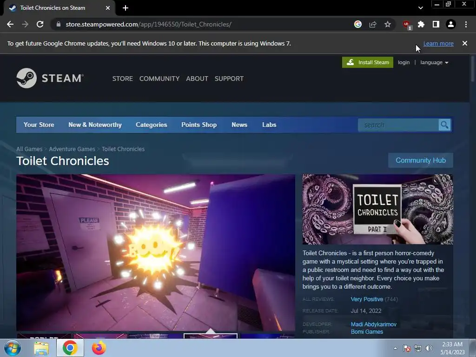Share this page via share icon

point(373,24)
